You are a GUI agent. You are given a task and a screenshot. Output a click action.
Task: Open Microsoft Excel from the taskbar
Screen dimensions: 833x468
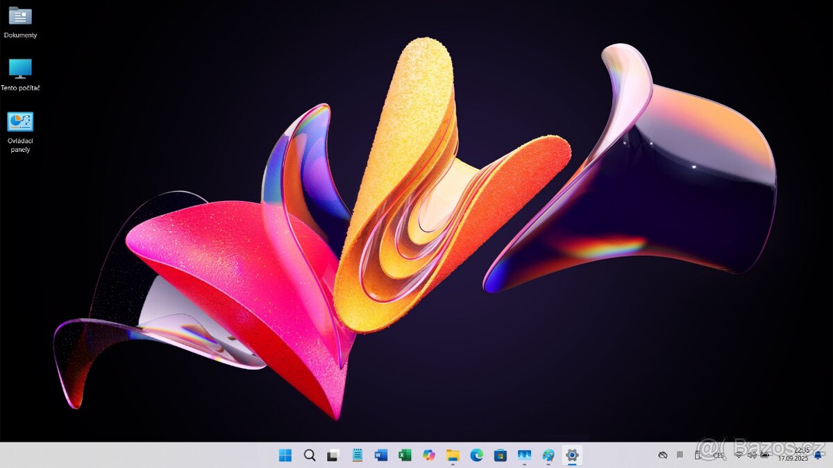point(405,456)
